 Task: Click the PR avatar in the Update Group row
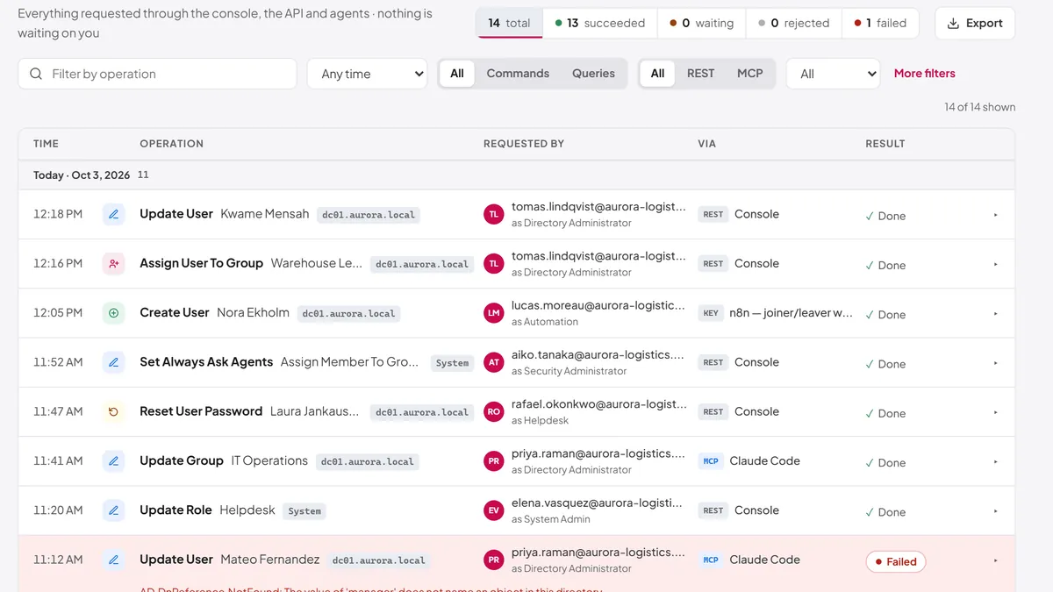point(494,460)
